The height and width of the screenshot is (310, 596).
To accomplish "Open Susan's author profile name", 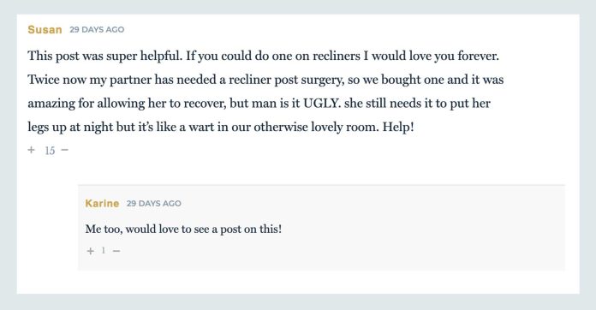I will pos(45,30).
